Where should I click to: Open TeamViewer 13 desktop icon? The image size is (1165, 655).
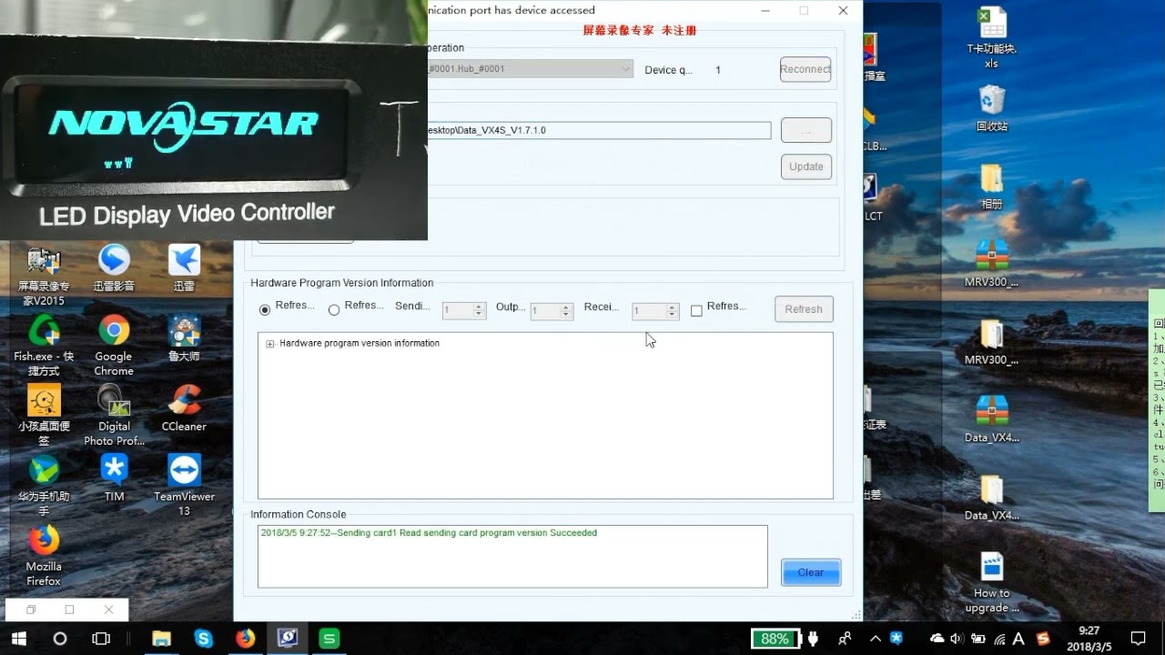[x=184, y=485]
